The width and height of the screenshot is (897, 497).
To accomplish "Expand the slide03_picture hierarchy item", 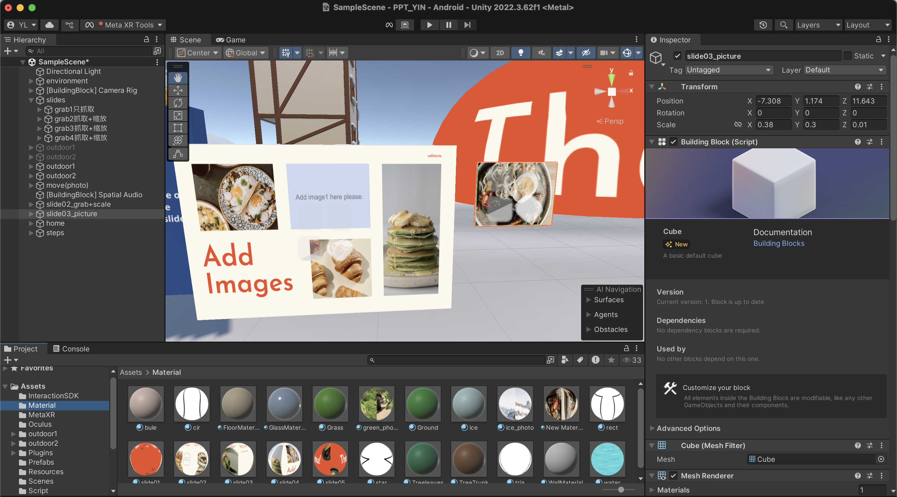I will tap(31, 214).
